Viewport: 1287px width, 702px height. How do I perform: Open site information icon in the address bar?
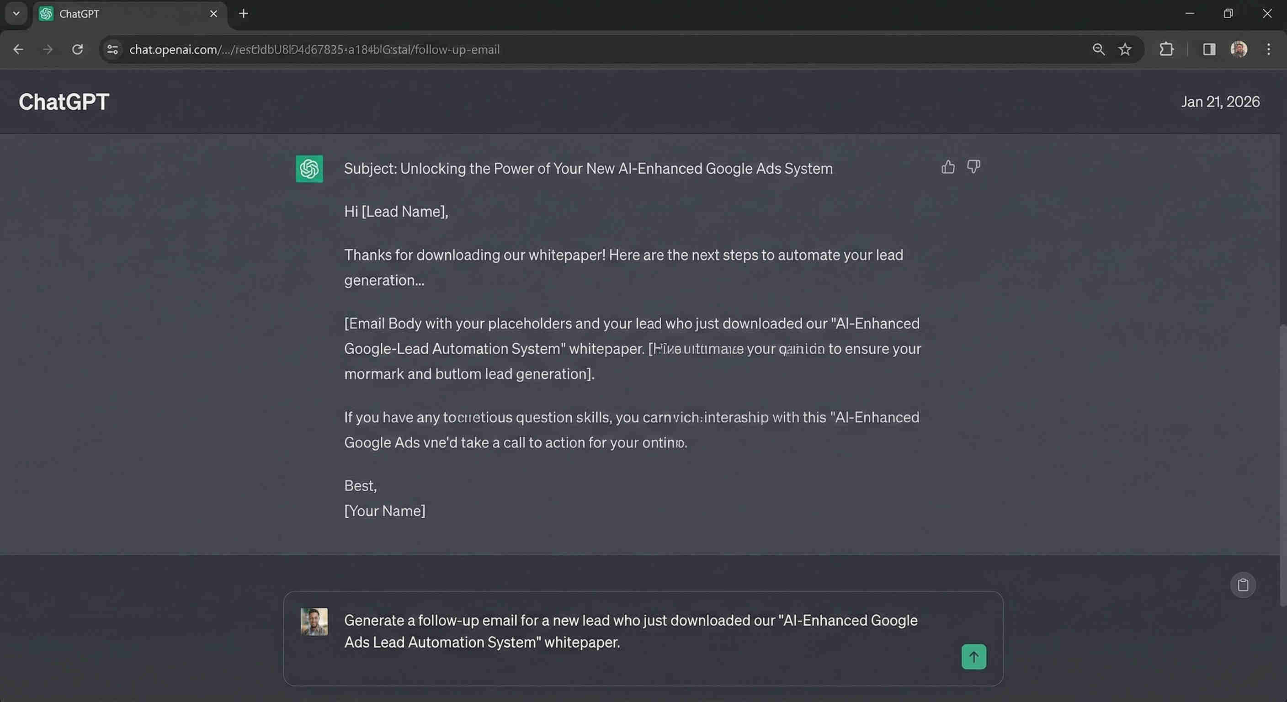113,49
